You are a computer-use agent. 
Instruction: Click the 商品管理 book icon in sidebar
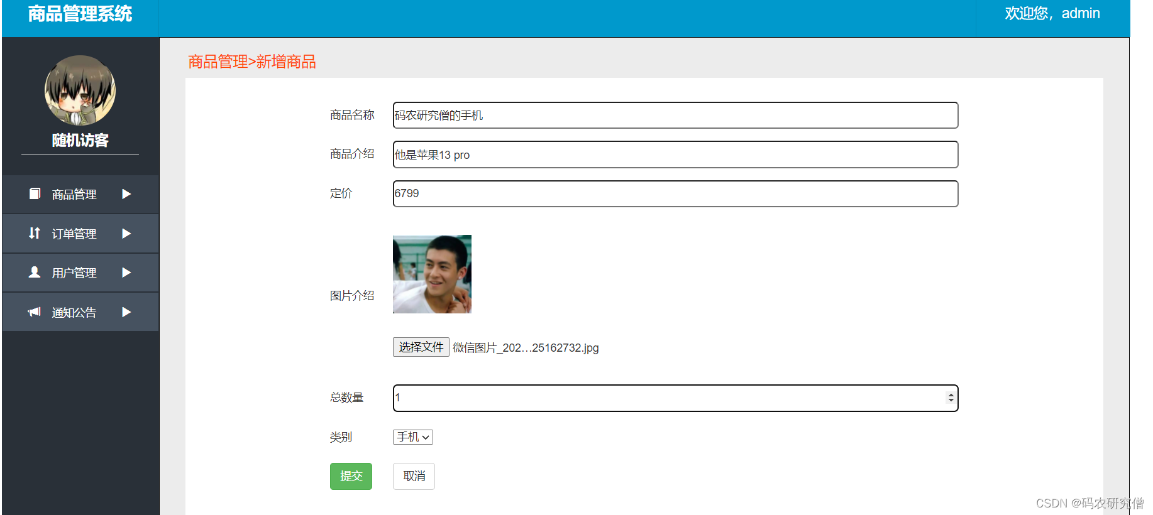click(35, 193)
